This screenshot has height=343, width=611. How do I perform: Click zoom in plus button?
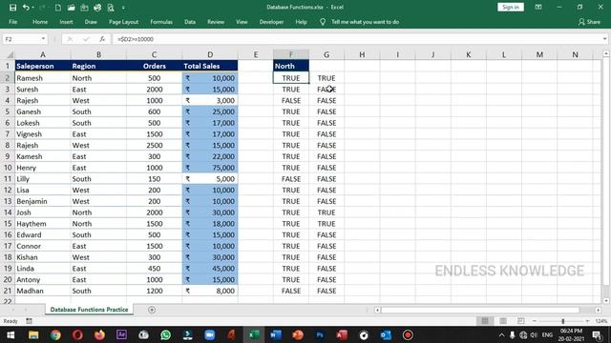pyautogui.click(x=587, y=321)
